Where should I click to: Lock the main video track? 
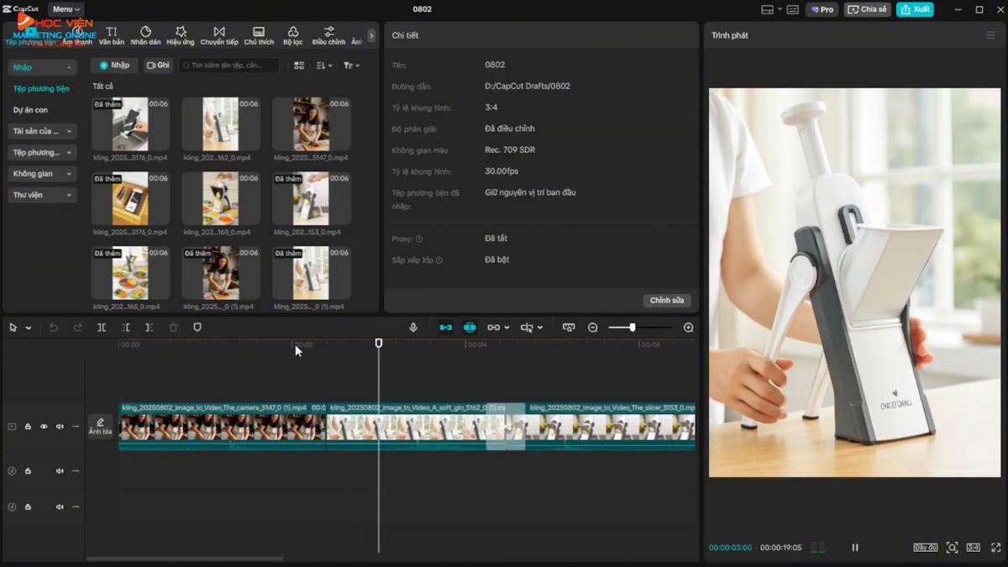(x=28, y=427)
